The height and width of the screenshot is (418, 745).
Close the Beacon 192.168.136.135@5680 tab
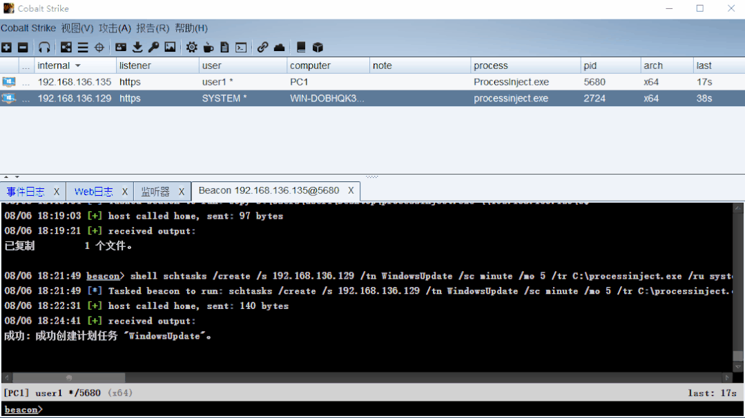pyautogui.click(x=351, y=191)
